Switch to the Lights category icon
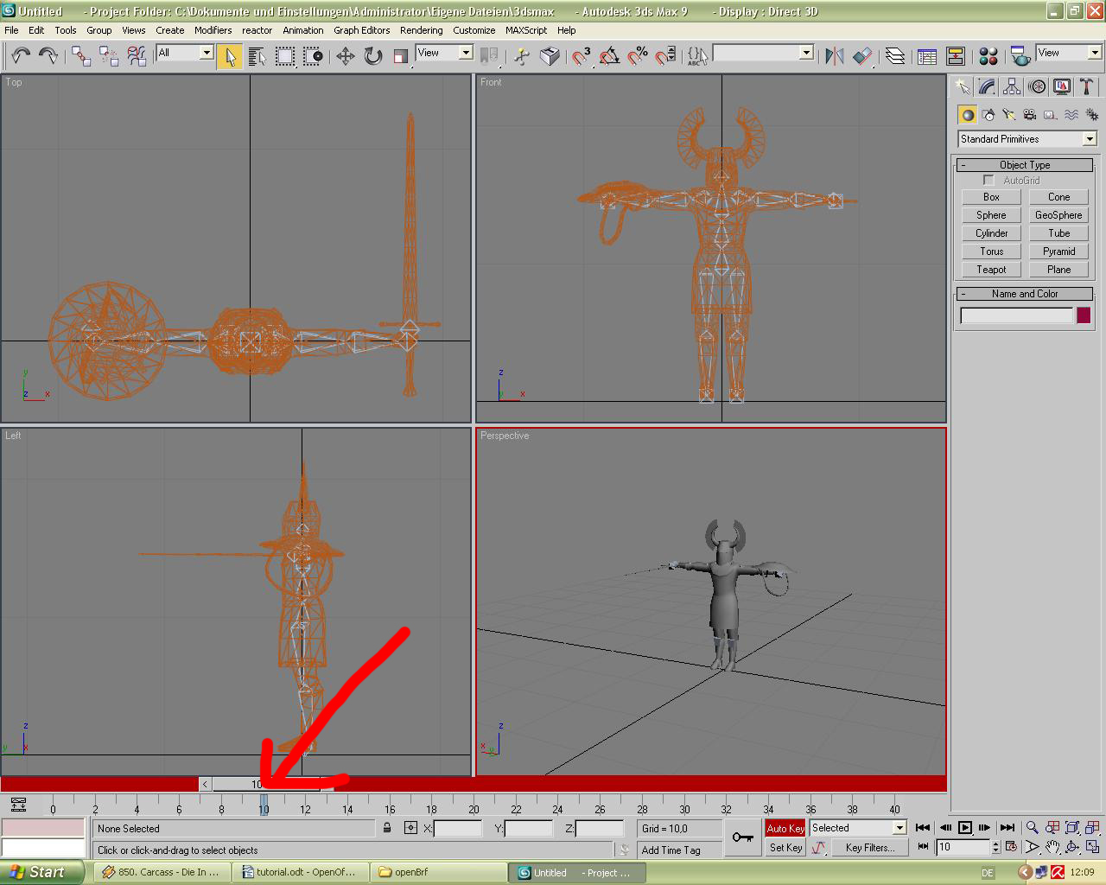The height and width of the screenshot is (885, 1106). coord(1009,114)
